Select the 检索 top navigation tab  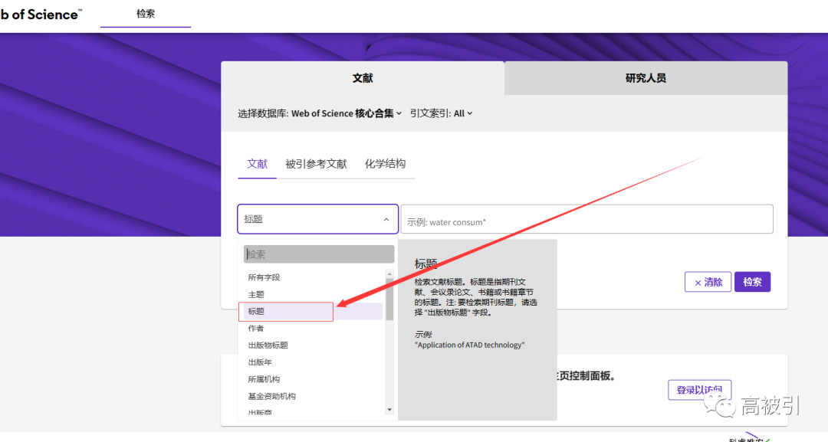146,14
